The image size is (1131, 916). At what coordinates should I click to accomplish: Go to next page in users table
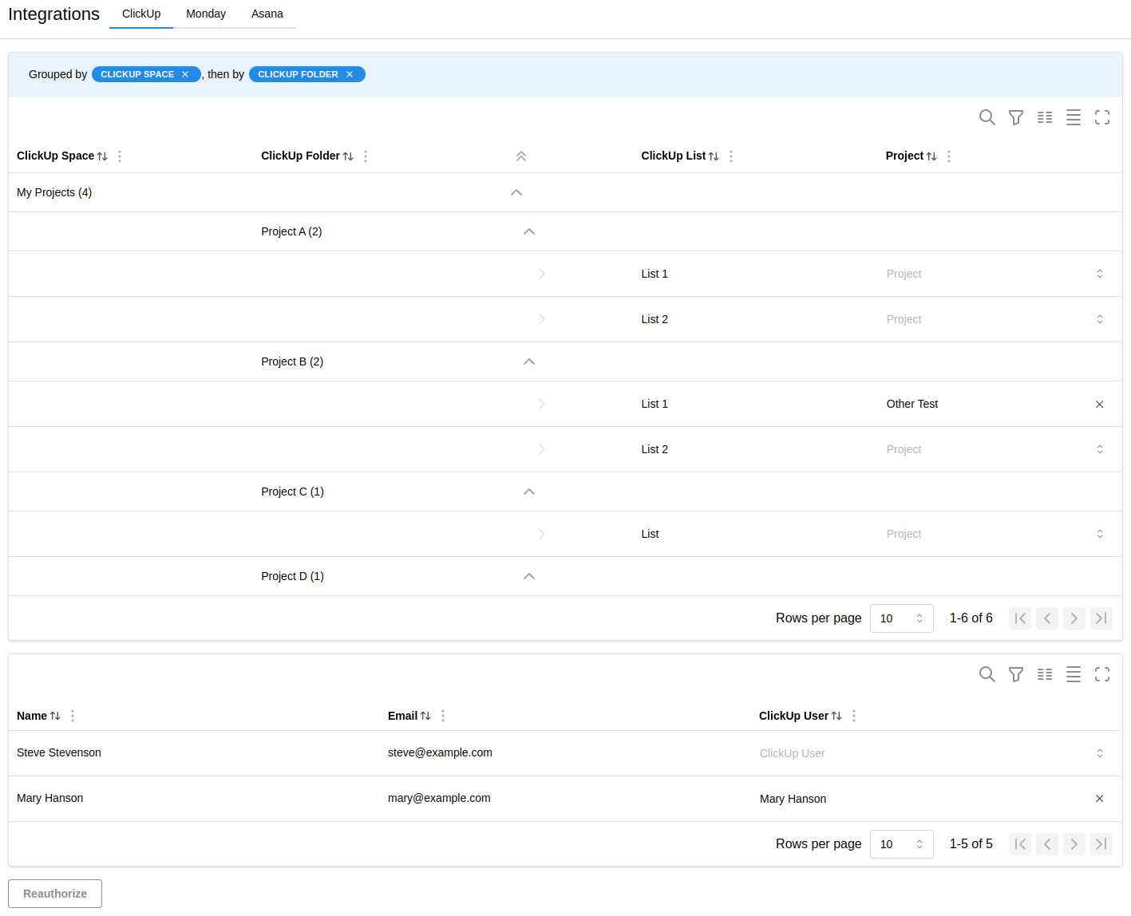click(1074, 844)
